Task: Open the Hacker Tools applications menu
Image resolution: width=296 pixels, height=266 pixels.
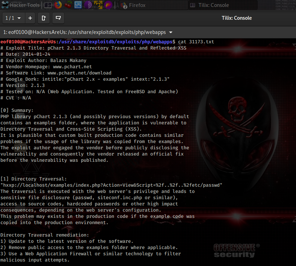Action: coord(20,5)
